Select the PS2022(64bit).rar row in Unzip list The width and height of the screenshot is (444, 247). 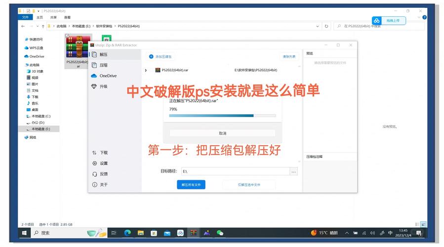(x=222, y=70)
